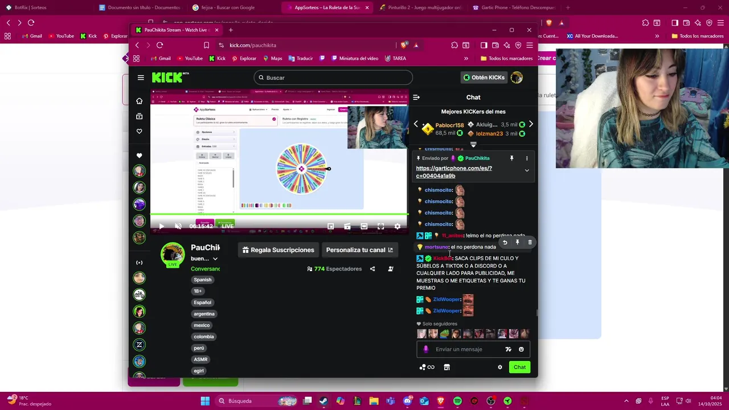Bookmark this page in front browser
Screen dimensions: 729x410
(206, 45)
